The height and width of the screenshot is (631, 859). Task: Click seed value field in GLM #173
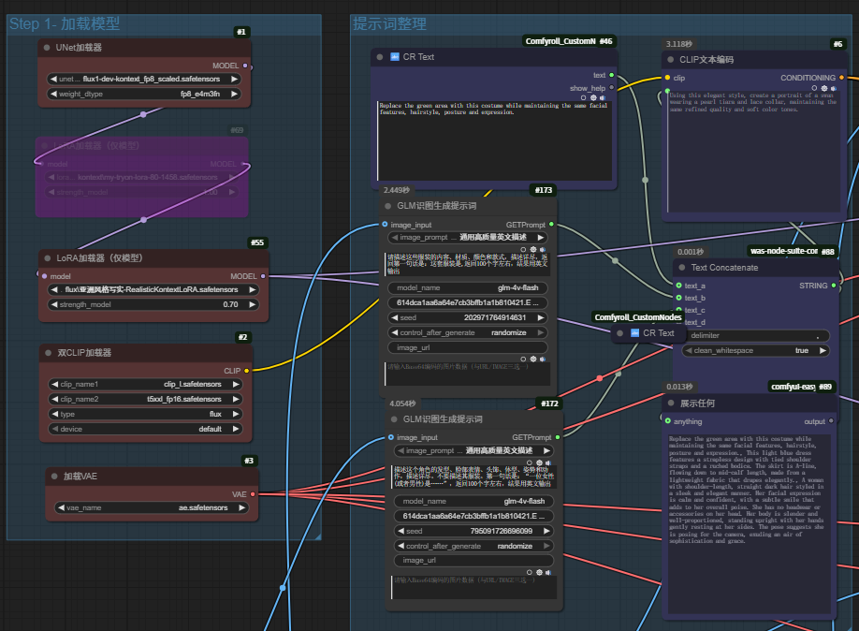[x=468, y=317]
